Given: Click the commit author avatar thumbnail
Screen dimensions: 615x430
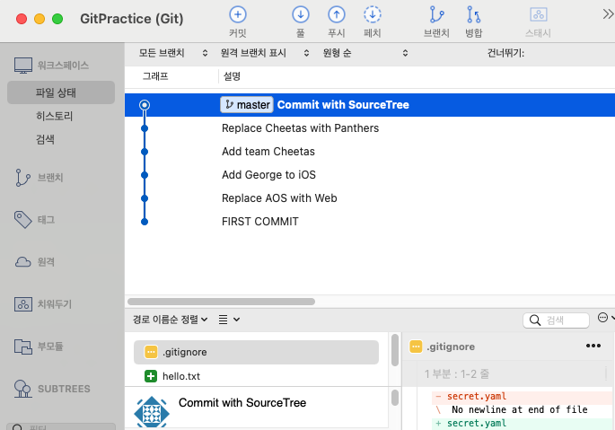Looking at the screenshot, I should point(152,411).
